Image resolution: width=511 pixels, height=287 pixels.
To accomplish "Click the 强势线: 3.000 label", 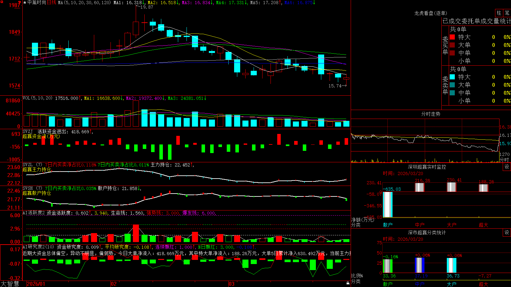I will [x=163, y=213].
